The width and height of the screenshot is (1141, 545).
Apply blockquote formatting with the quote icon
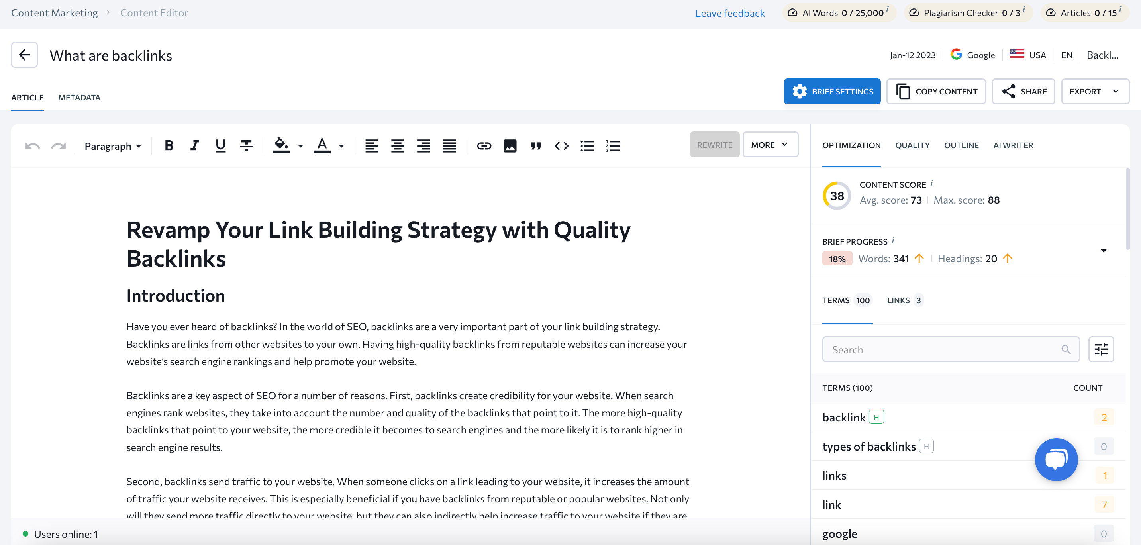pyautogui.click(x=535, y=145)
